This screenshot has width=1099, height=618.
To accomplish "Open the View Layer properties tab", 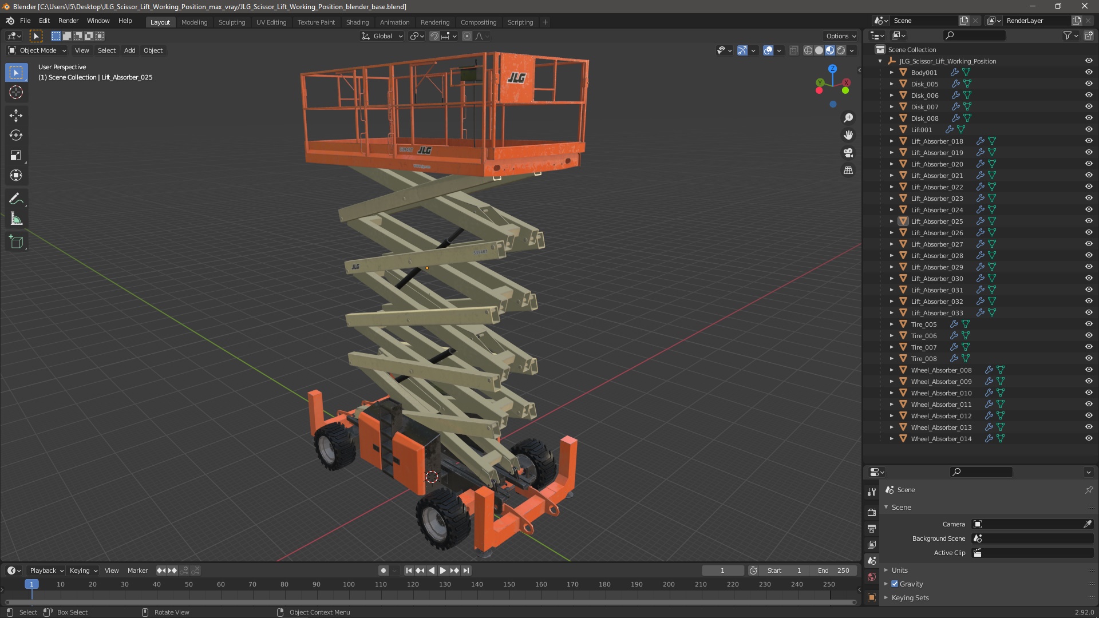I will [x=872, y=545].
